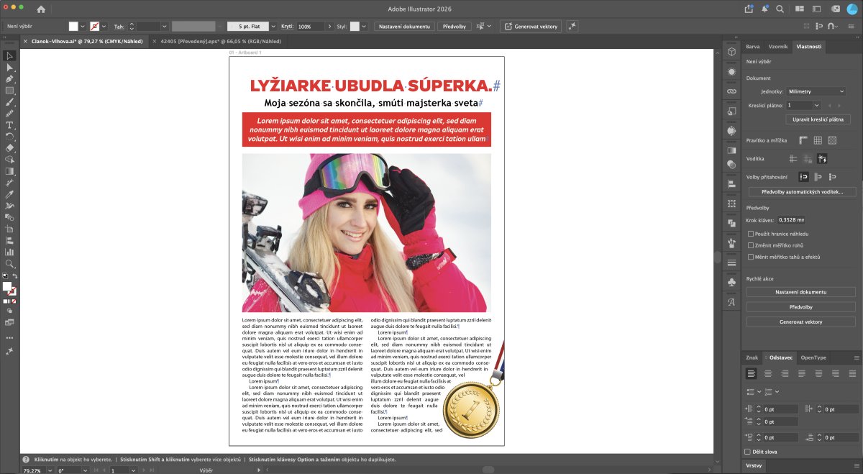The image size is (863, 474).
Task: Open the 5 pt. Flat brush dropdown
Action: pos(273,26)
